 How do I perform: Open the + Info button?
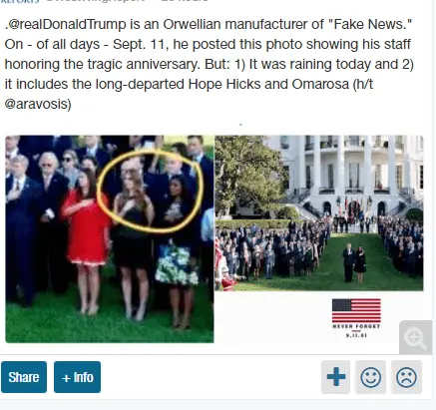(77, 377)
